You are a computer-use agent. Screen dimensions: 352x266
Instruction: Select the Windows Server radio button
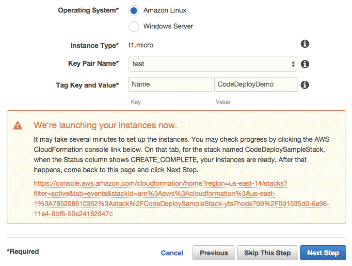134,27
